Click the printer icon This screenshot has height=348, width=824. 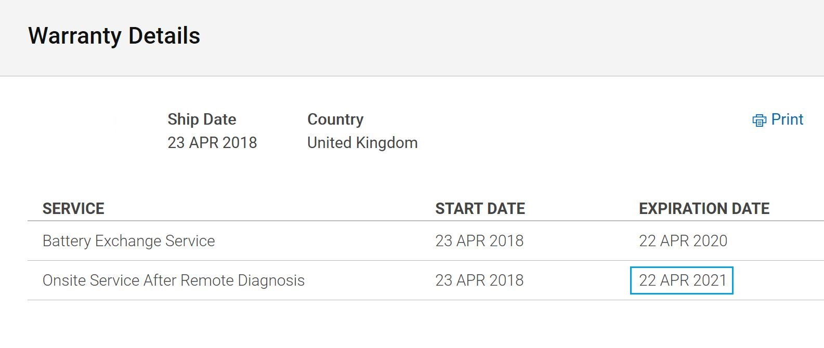(x=759, y=121)
